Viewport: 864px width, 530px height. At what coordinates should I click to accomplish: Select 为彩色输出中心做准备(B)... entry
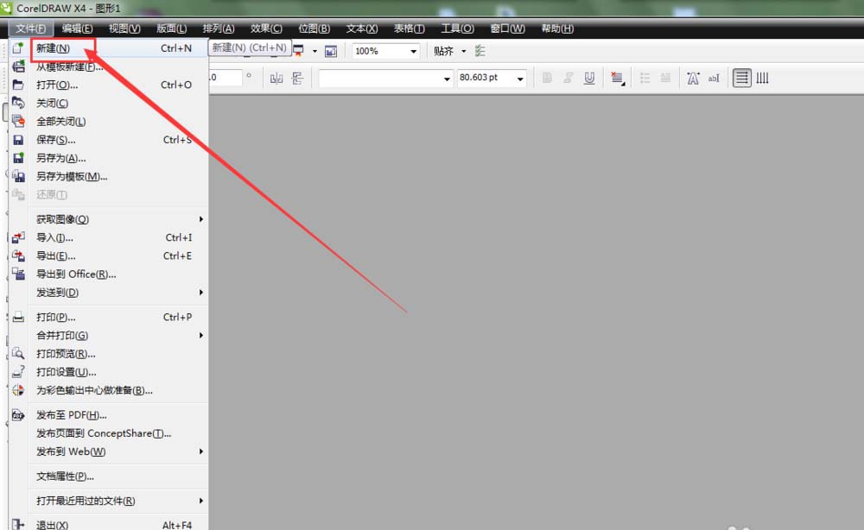111,390
